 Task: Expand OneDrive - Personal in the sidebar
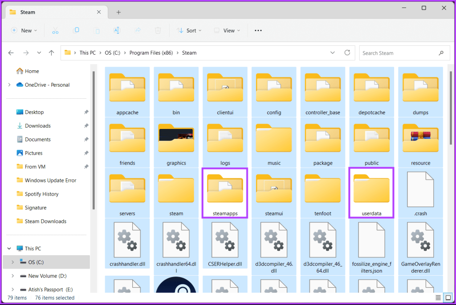pyautogui.click(x=9, y=84)
